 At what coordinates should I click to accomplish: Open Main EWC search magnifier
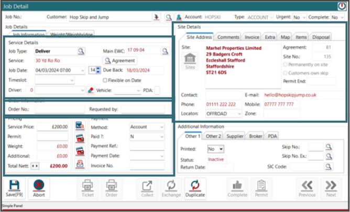tap(165, 51)
